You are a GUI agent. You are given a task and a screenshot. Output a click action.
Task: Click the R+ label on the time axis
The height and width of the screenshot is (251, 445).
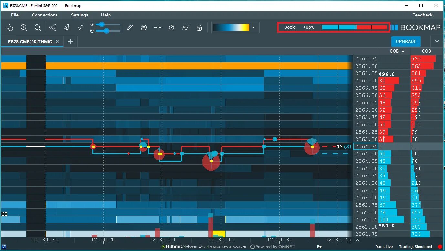coord(319,247)
